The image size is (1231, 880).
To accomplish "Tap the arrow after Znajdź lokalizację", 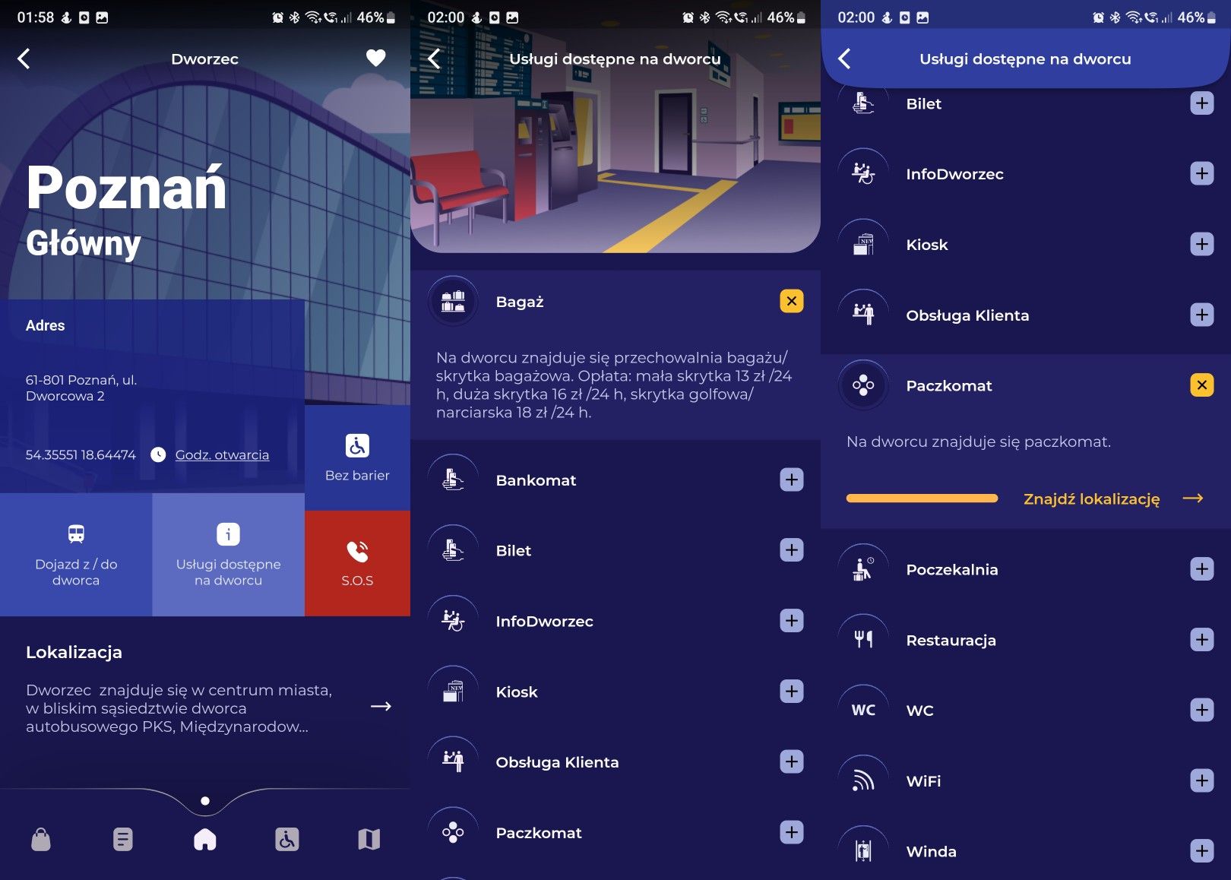I will pos(1194,499).
